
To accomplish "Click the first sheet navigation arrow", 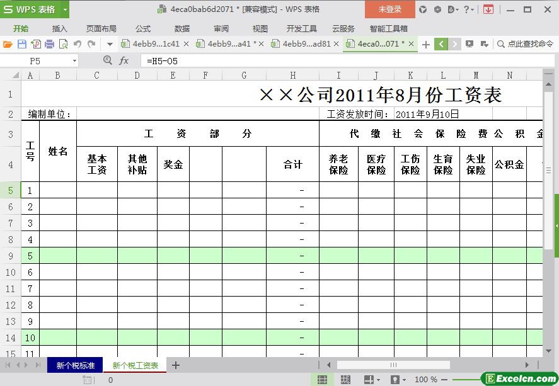I will click(8, 365).
